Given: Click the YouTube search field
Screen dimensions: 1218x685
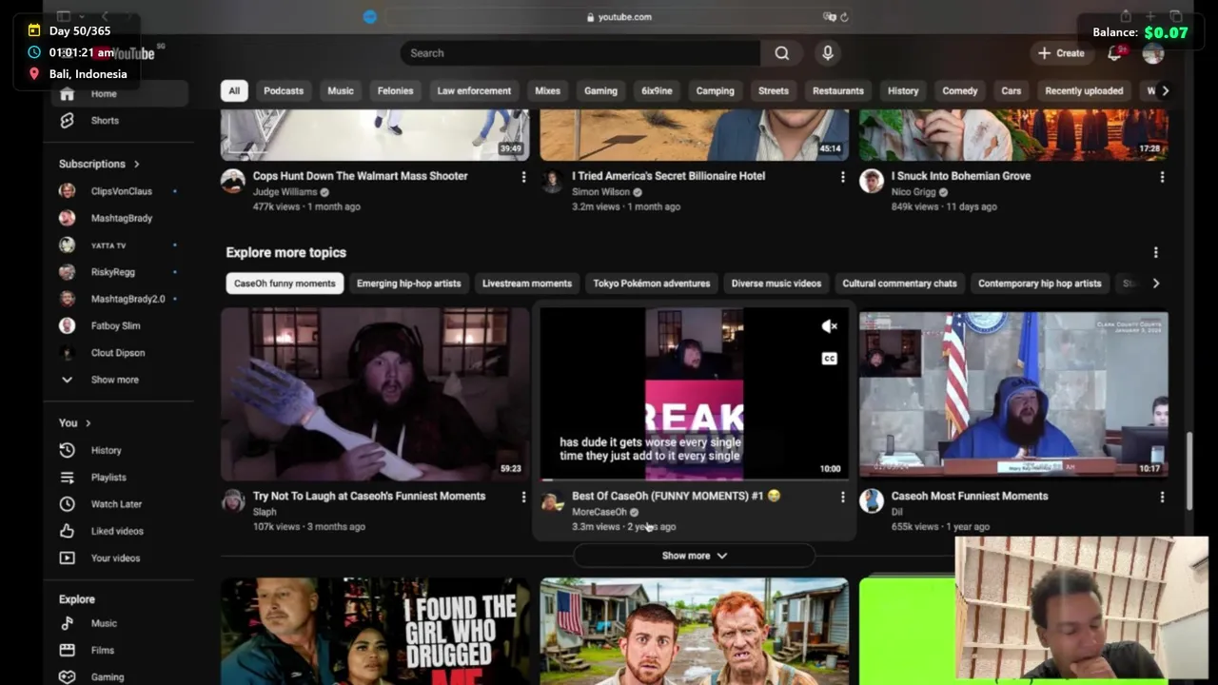Looking at the screenshot, I should (580, 53).
